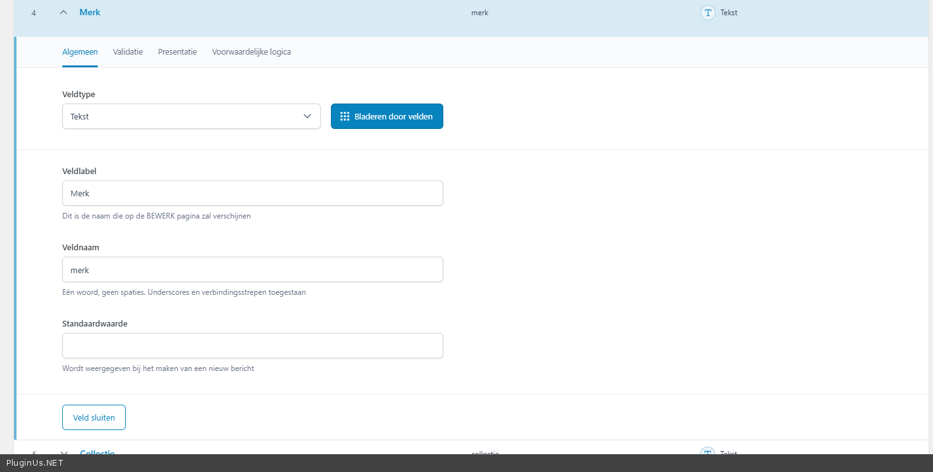
Task: Click the Tekst type label in Merk row
Action: click(728, 13)
